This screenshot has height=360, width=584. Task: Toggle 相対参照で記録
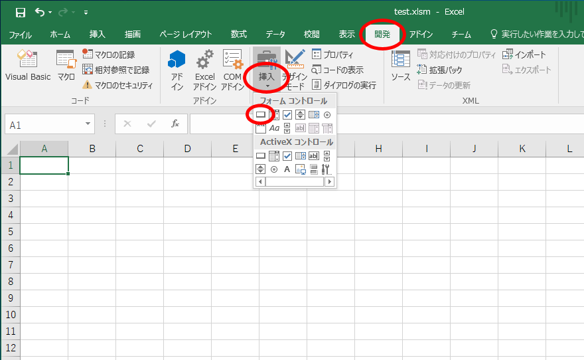[x=116, y=70]
